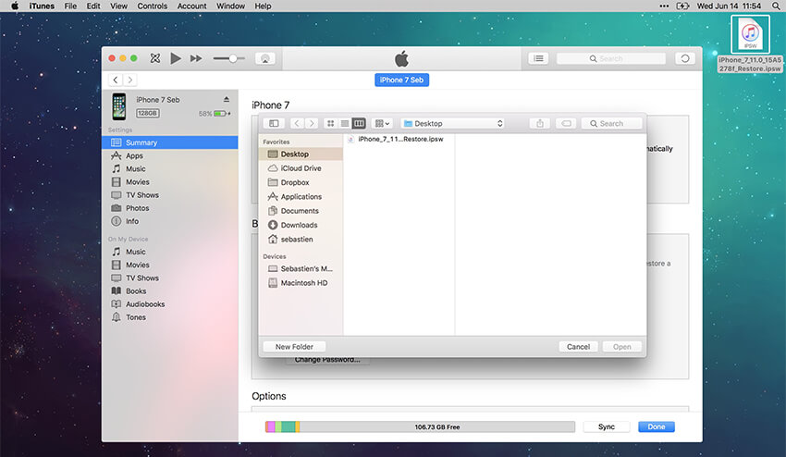Screen dimensions: 786x457
Task: Open the iTunes menu
Action: pyautogui.click(x=42, y=6)
